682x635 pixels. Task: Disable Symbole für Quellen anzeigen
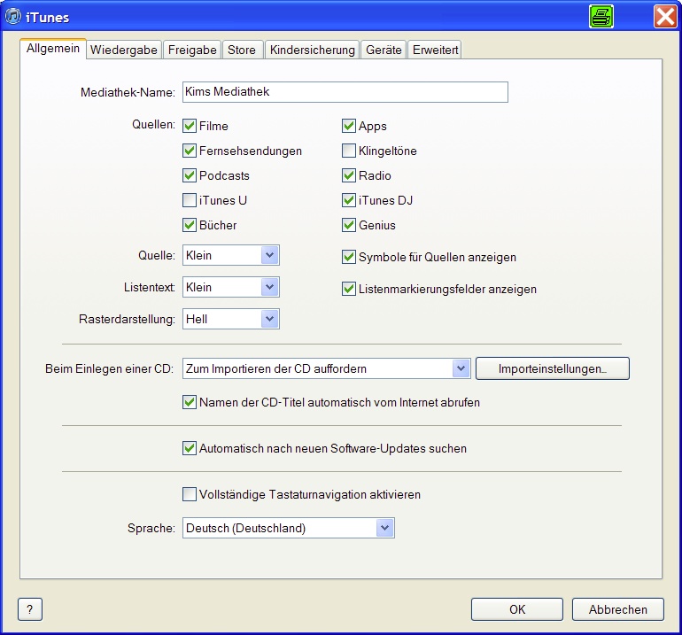(349, 258)
